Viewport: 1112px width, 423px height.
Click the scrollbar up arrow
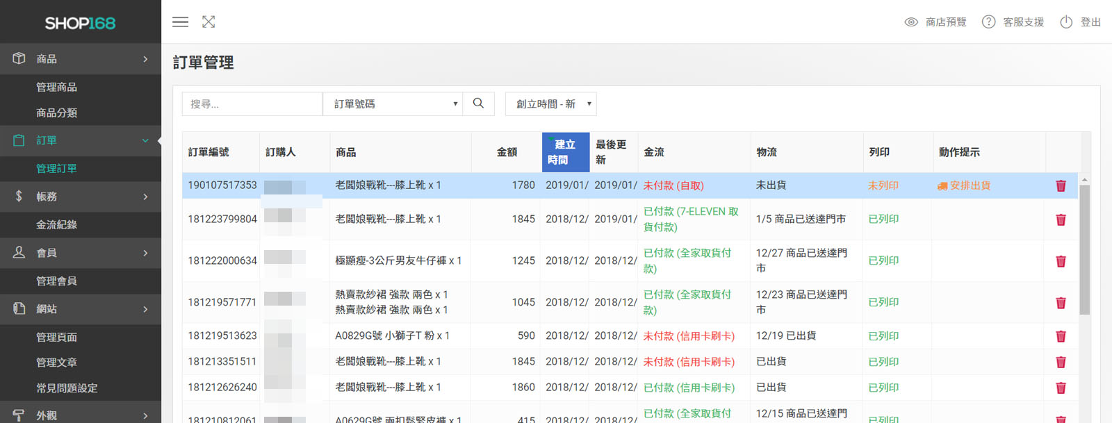tap(1084, 180)
